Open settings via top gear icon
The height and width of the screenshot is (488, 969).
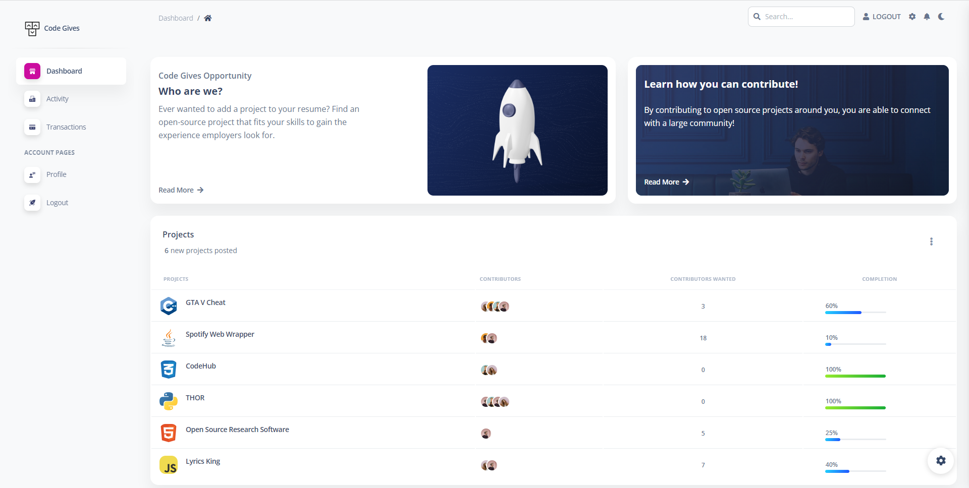click(x=912, y=17)
